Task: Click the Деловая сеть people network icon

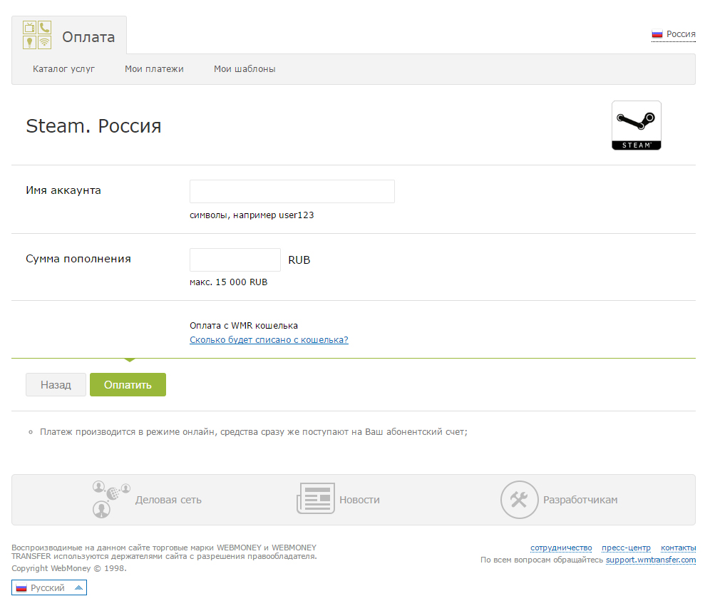Action: pyautogui.click(x=111, y=499)
